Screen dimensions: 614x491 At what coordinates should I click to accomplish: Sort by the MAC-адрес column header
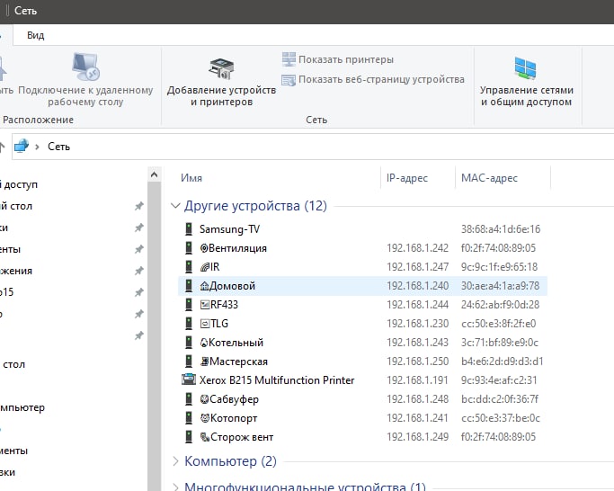click(489, 178)
